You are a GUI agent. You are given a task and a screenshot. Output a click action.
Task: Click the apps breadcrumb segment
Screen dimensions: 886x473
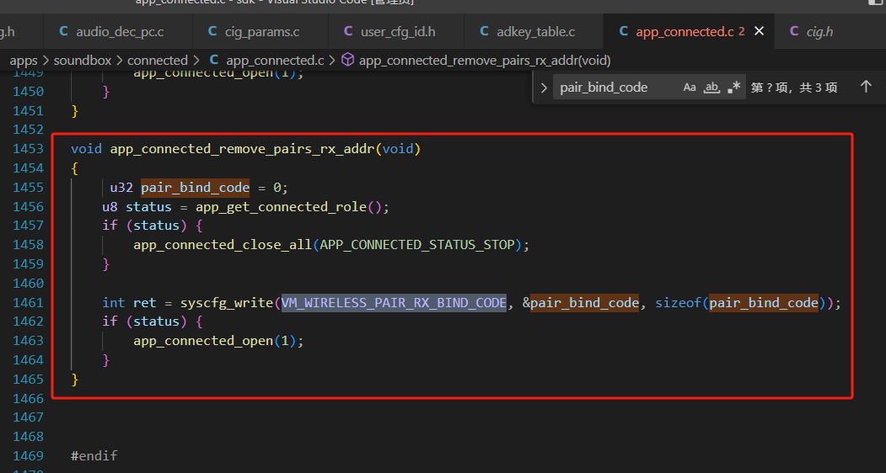click(23, 61)
